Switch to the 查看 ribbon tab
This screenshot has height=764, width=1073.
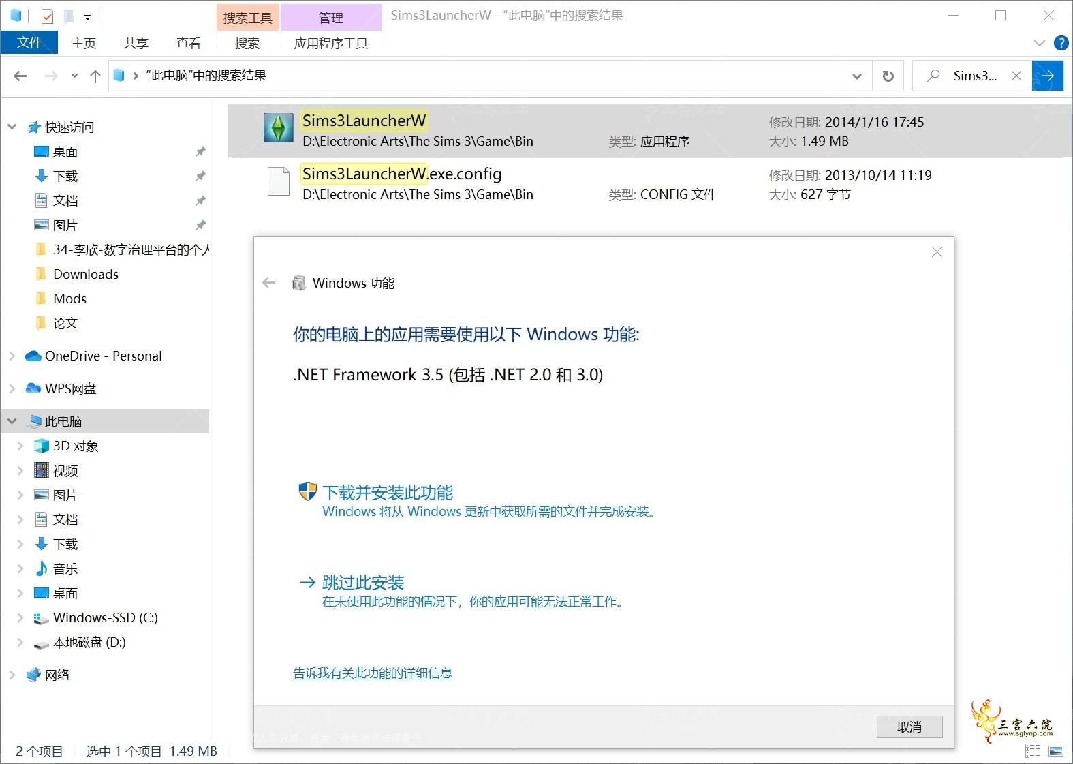(189, 43)
